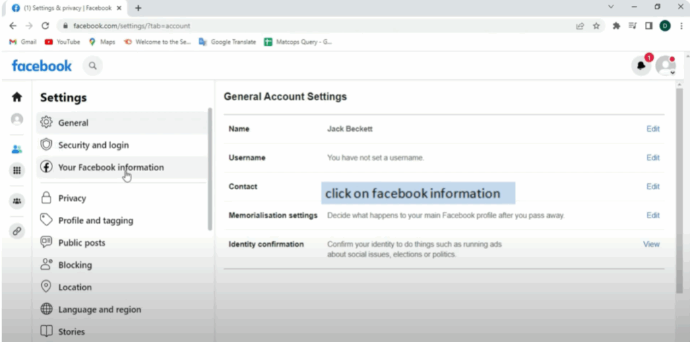
Task: Bookmark this page with star icon
Action: click(596, 26)
